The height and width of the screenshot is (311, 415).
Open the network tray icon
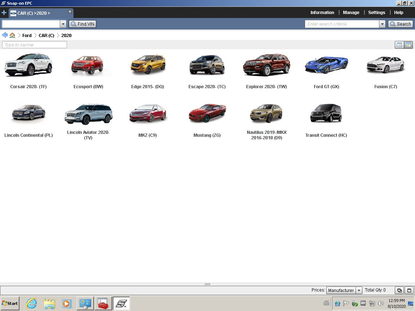pyautogui.click(x=372, y=303)
